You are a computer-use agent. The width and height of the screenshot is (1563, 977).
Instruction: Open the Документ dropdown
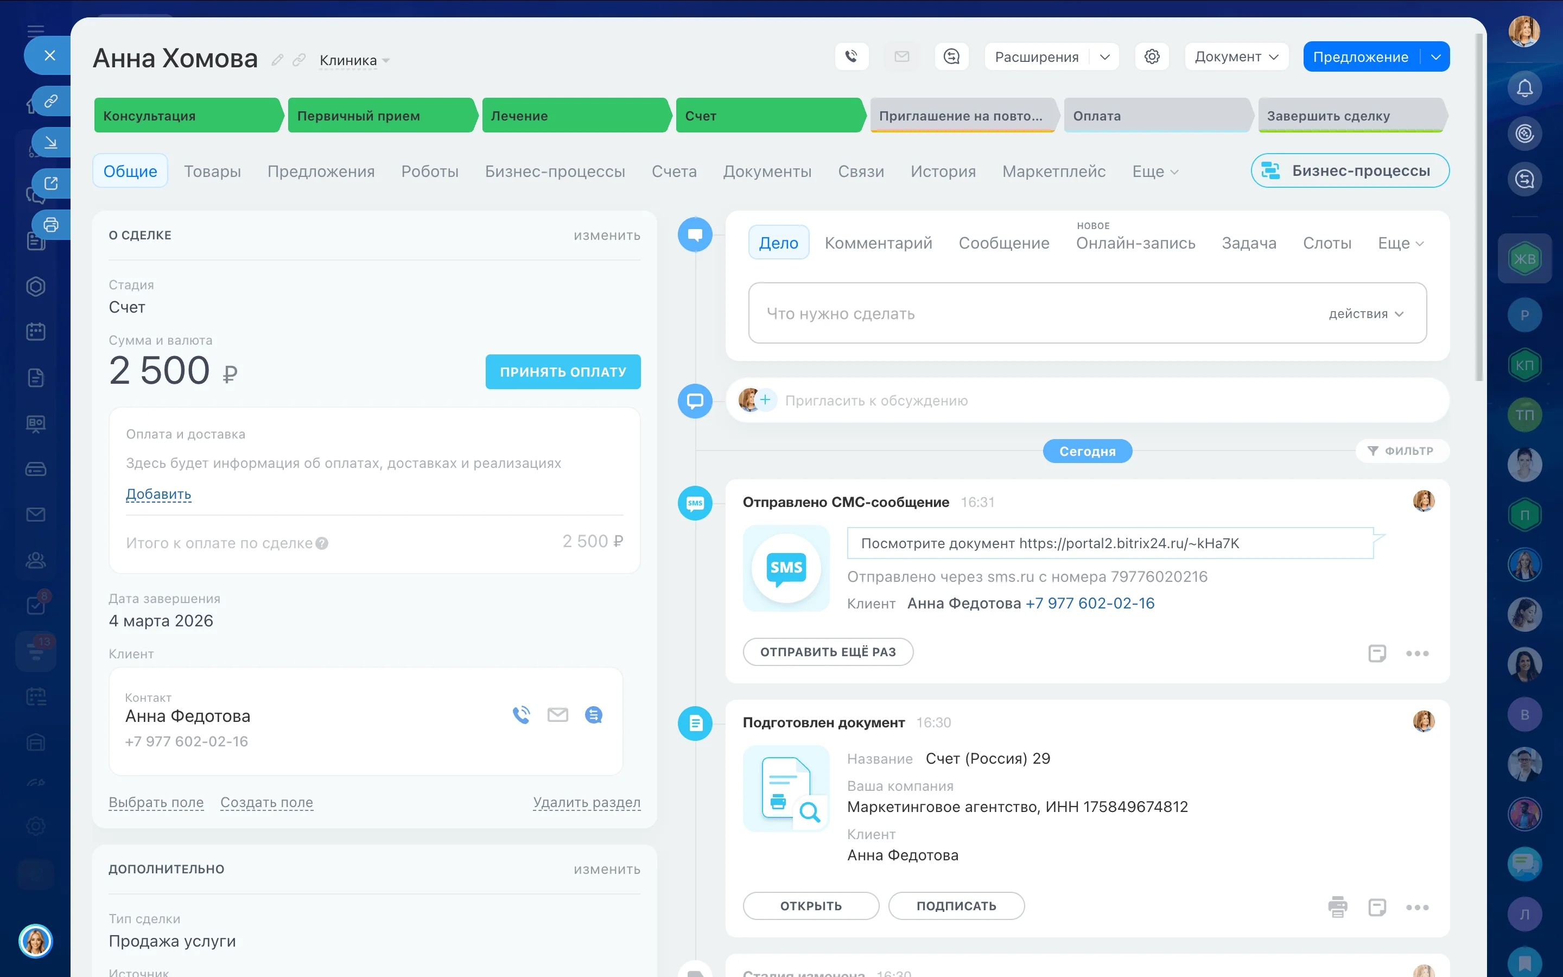tap(1236, 57)
